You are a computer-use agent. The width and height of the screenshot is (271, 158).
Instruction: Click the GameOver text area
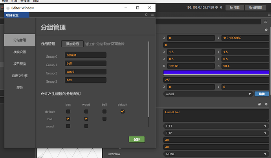tap(216, 116)
